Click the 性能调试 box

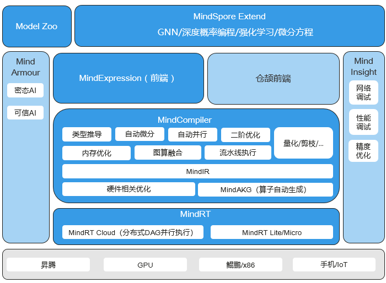tap(363, 122)
